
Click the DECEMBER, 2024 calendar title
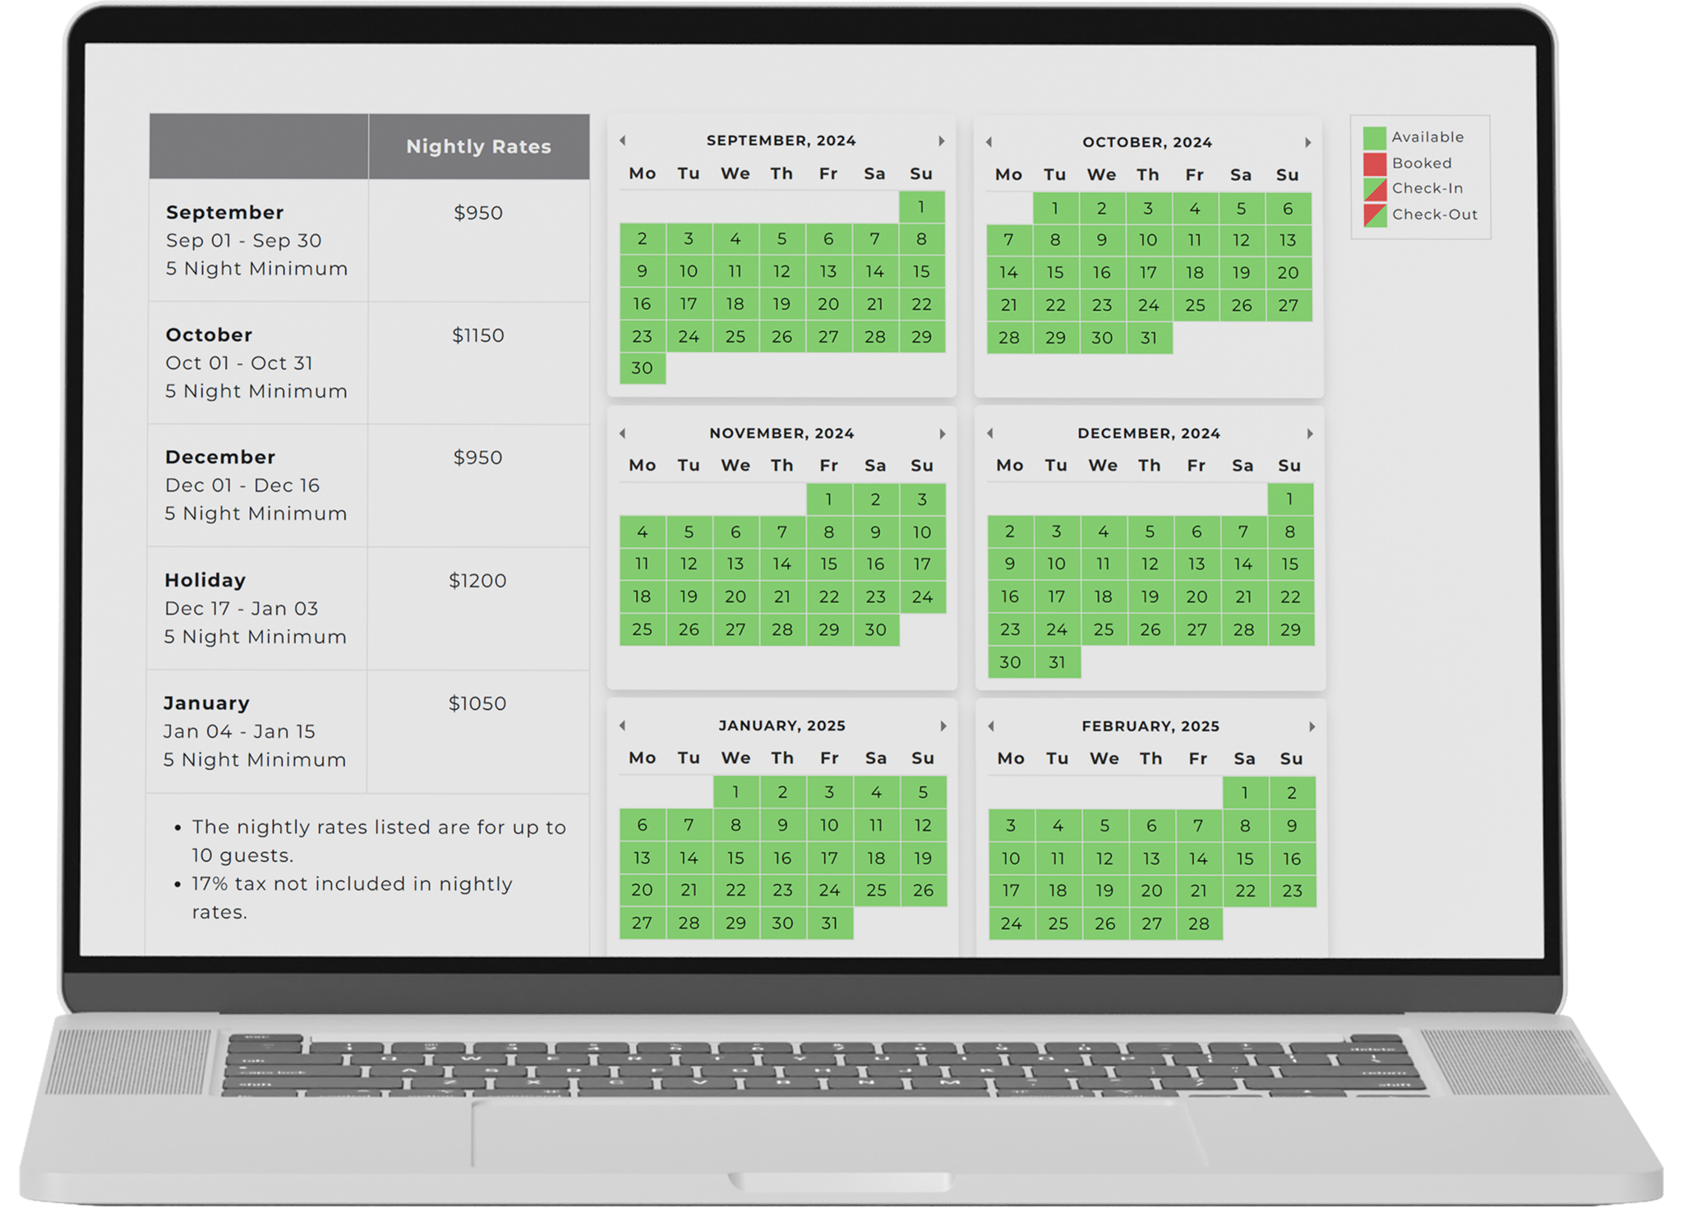click(1149, 433)
